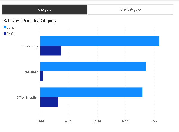Click the Sales legend label
This screenshot has height=132, width=179.
coord(11,28)
